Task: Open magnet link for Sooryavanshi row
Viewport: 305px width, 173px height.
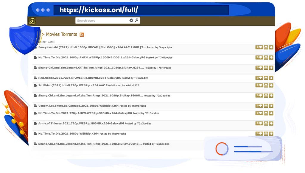Action: click(x=266, y=47)
